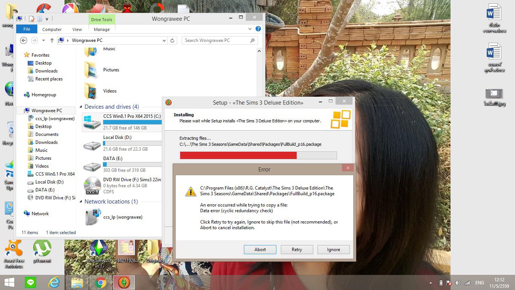Open Downloads under Favorites
Screen dimensions: 515x290
coord(46,71)
